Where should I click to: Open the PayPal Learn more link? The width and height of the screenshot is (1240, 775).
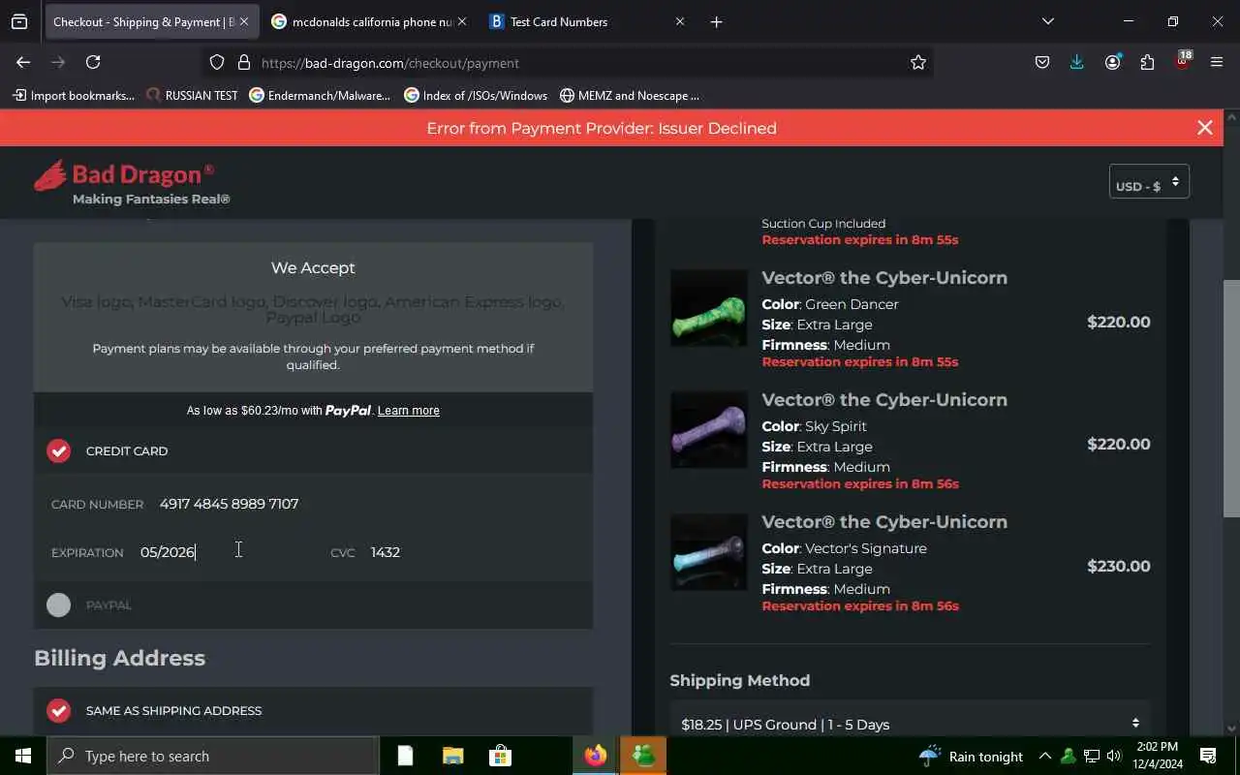[408, 411]
